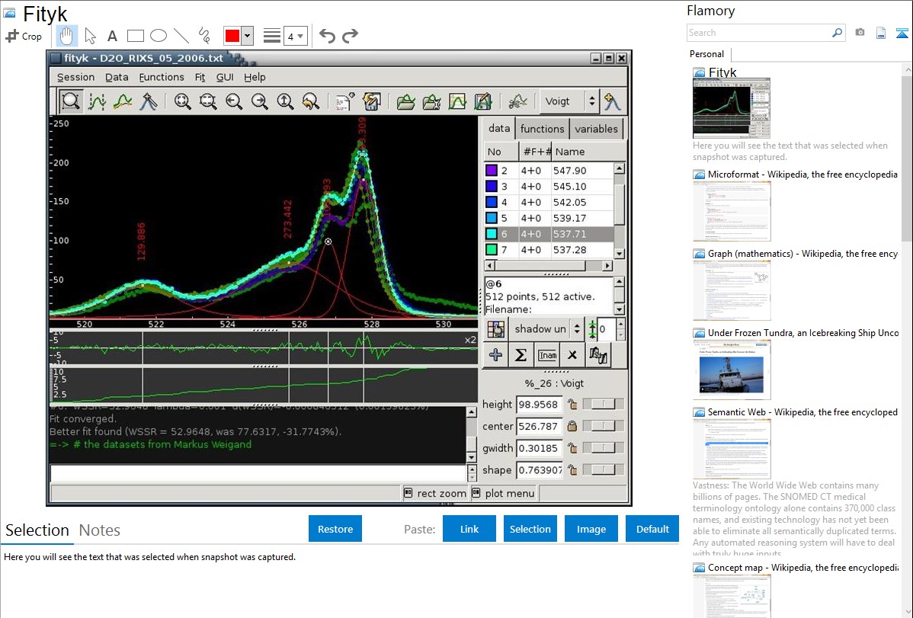Click the rename dataset 'Inam' icon

[x=547, y=355]
